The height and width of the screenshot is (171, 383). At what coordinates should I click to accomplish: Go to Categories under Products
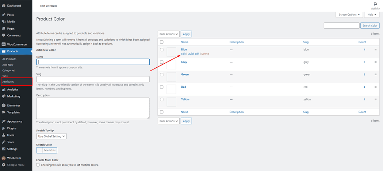point(9,70)
